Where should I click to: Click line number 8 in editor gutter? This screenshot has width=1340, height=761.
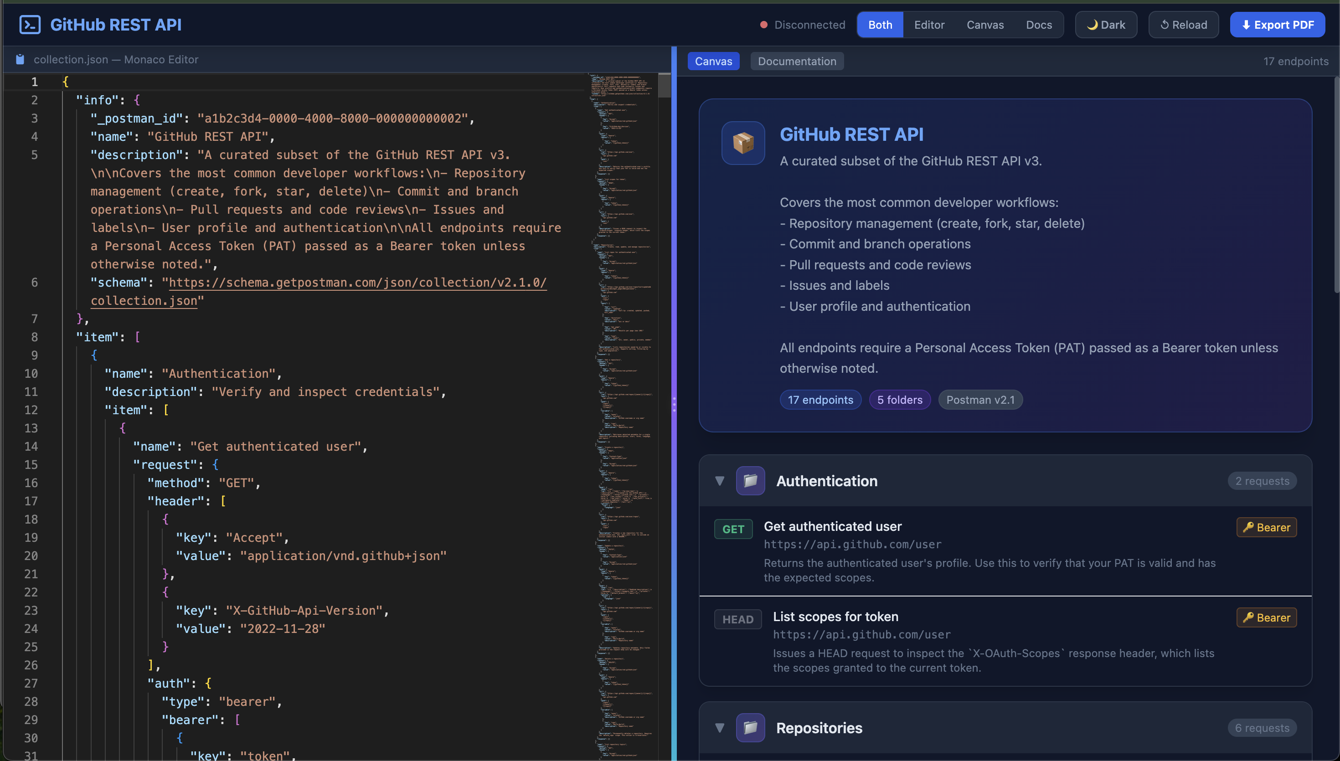(35, 337)
